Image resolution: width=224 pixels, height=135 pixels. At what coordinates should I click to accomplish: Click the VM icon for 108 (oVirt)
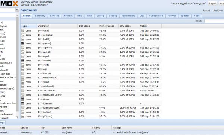[x=22, y=65]
